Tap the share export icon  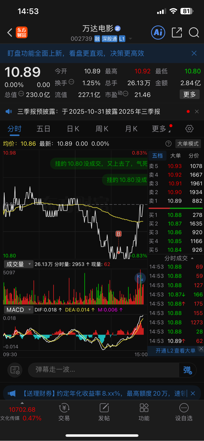pyautogui.click(x=177, y=33)
